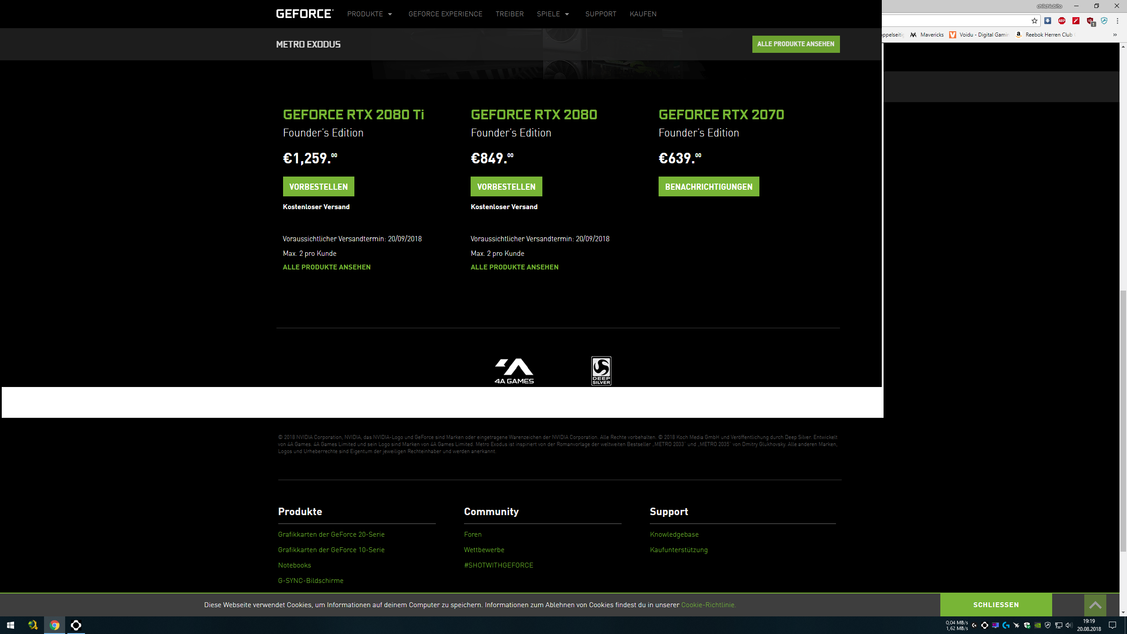Open NVIDIA icon in system tray

point(1038,625)
